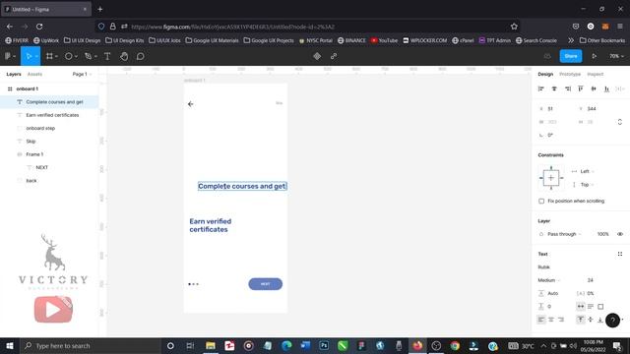Click the Create component icon

tap(317, 57)
